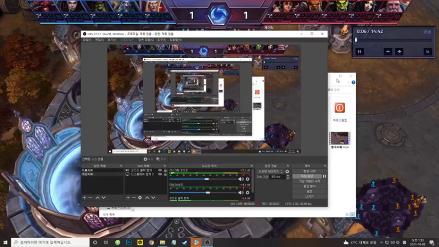Open File Explorer from the taskbar

point(162,242)
